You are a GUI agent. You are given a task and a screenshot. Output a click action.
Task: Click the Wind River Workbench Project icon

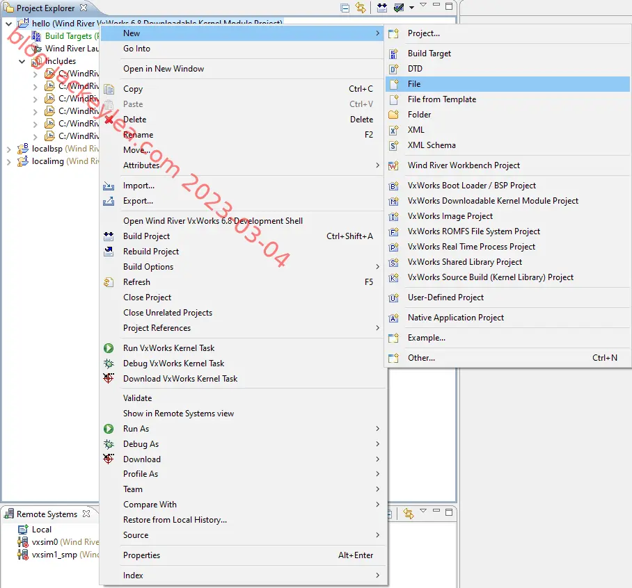coord(393,165)
